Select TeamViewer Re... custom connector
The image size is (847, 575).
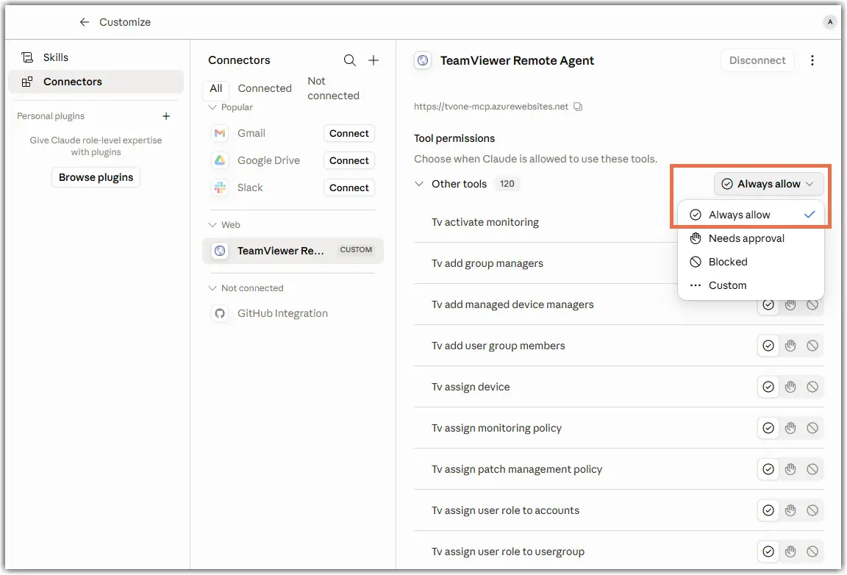pos(293,251)
